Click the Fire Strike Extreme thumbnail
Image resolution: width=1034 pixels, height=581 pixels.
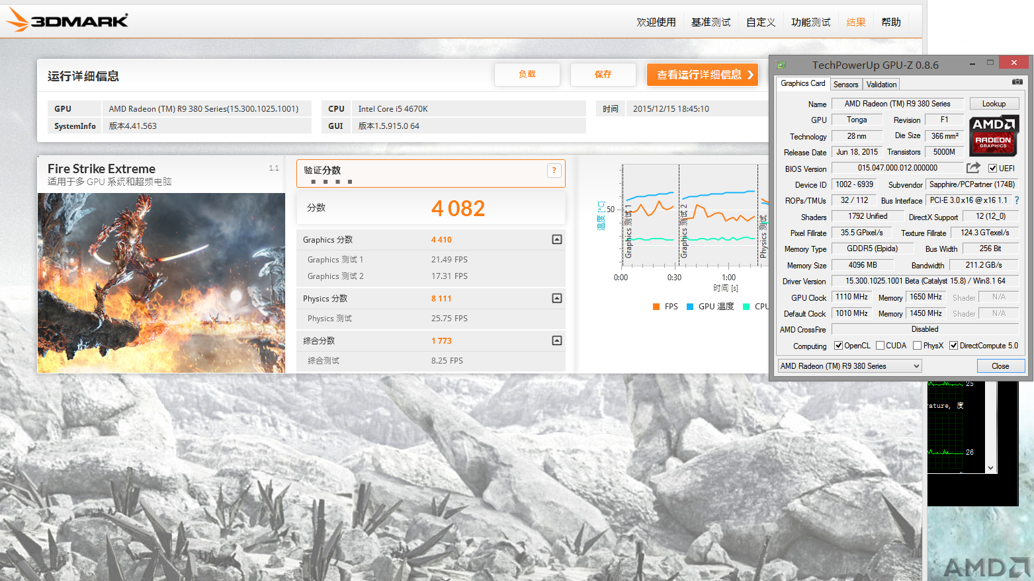pyautogui.click(x=161, y=283)
